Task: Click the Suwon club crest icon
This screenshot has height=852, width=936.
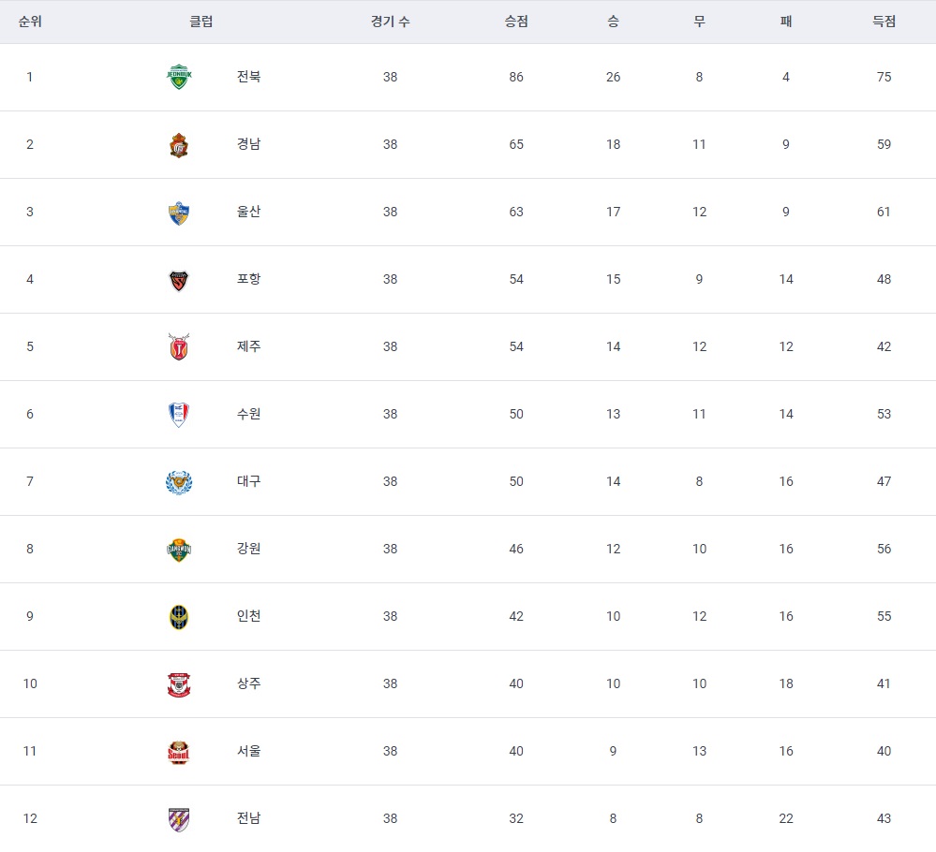Action: 179,415
